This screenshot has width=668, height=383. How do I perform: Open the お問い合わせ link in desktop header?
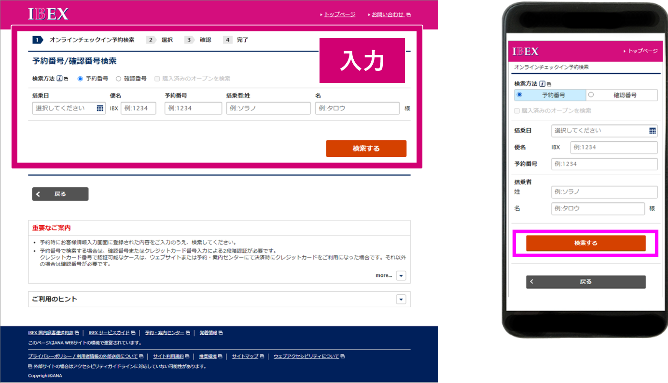tap(388, 14)
